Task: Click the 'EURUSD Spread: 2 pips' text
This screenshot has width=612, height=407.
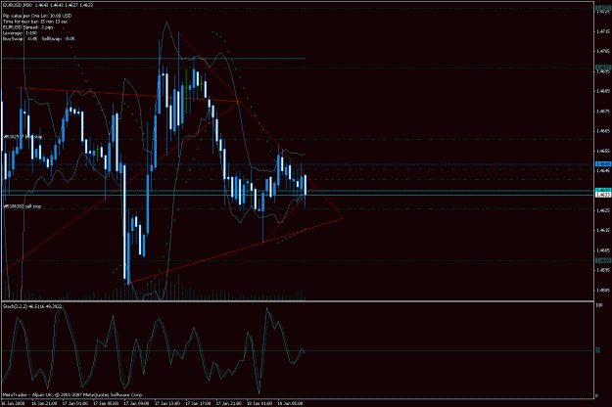Action: coord(28,27)
